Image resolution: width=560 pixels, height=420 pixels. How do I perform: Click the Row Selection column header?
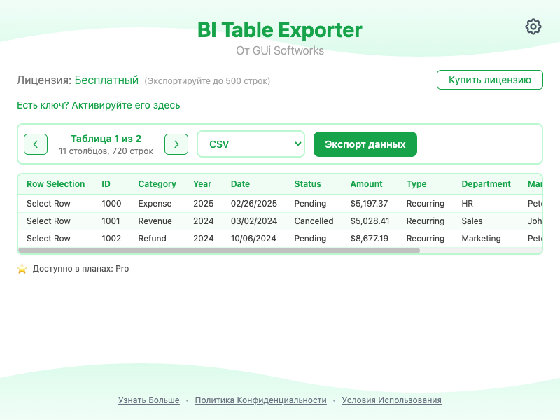[55, 184]
